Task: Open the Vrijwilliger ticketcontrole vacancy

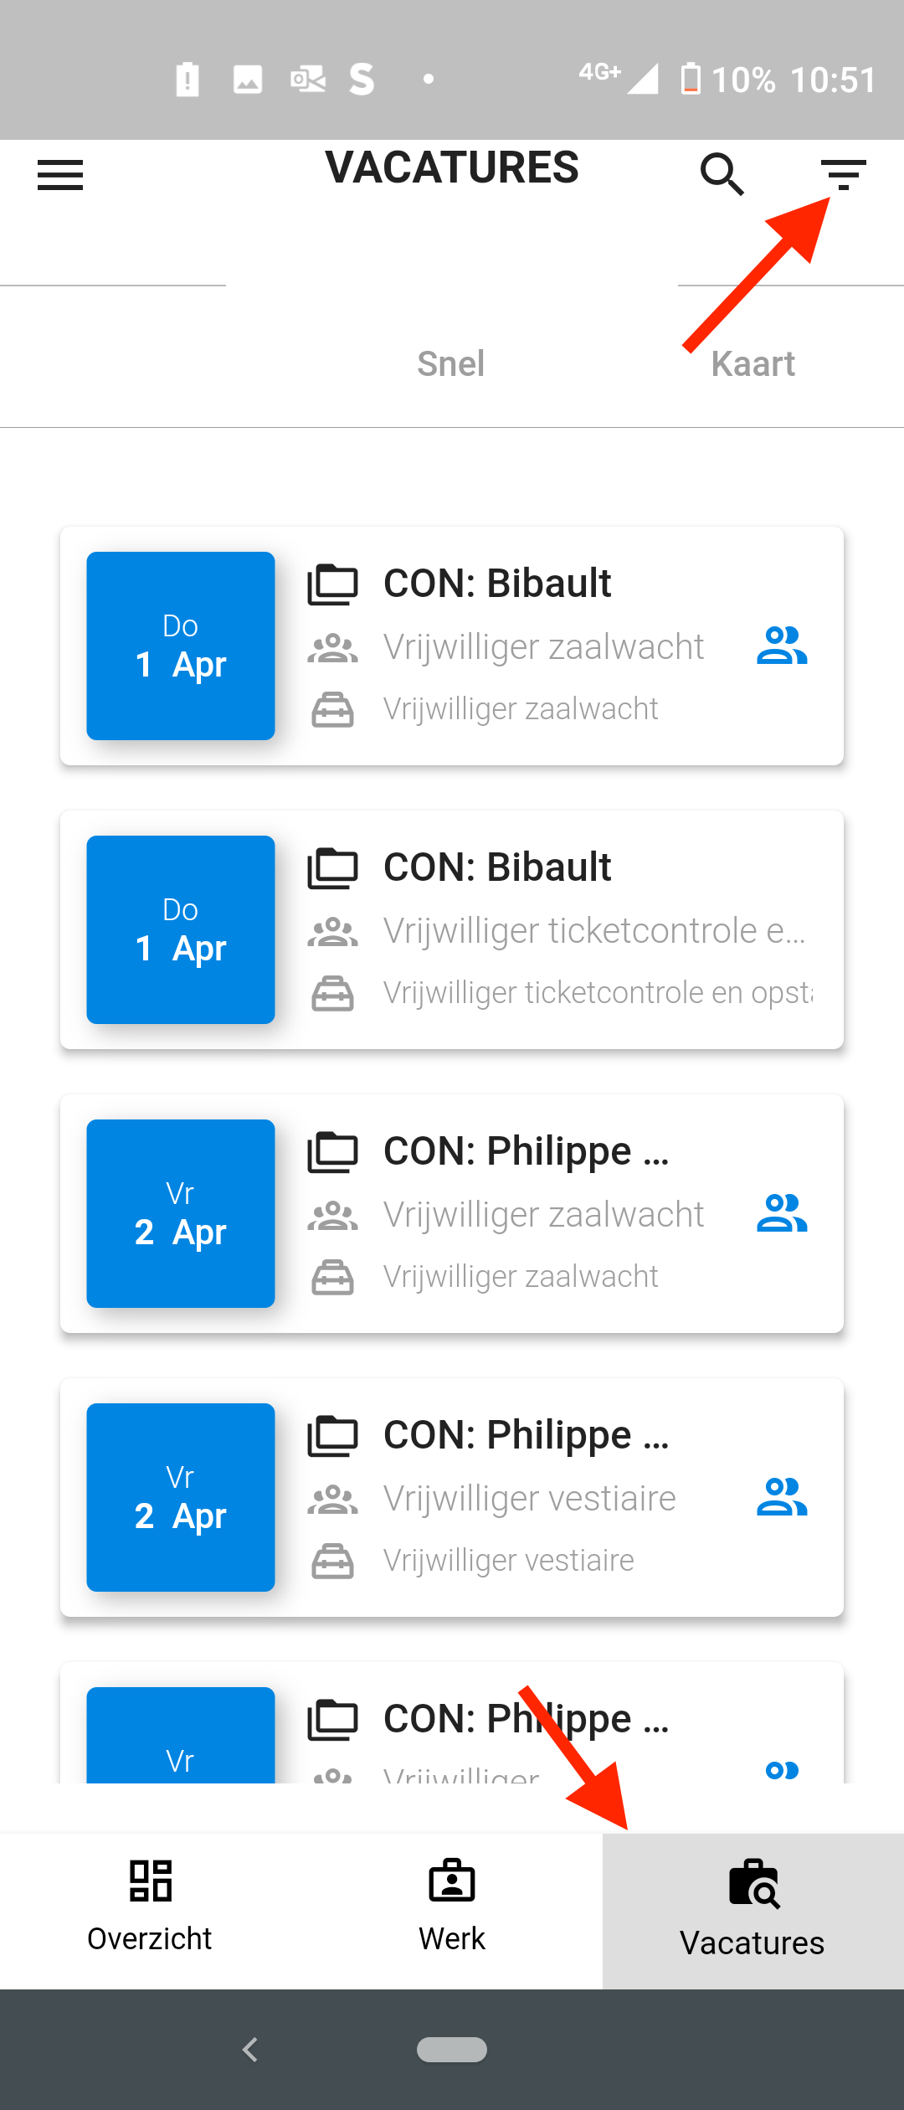Action: pyautogui.click(x=452, y=929)
